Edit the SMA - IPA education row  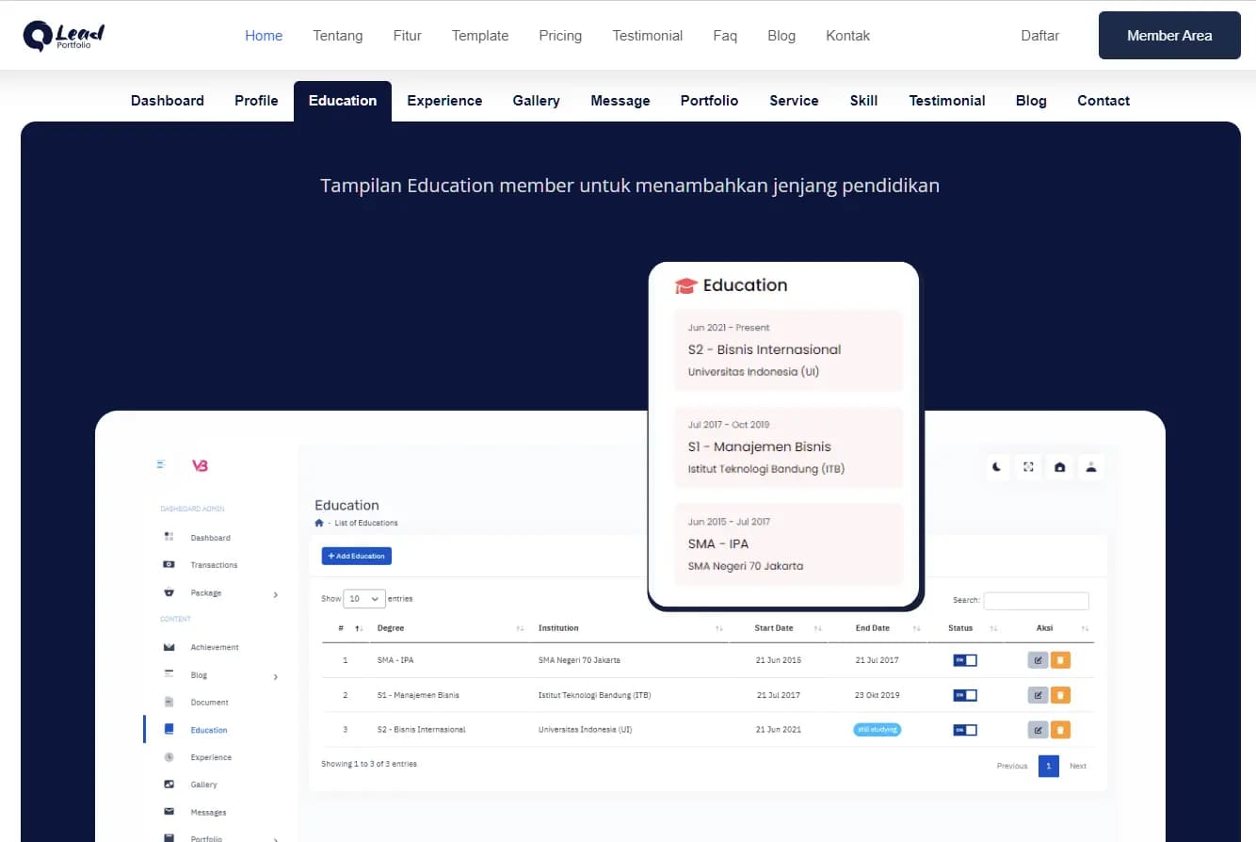[1038, 660]
